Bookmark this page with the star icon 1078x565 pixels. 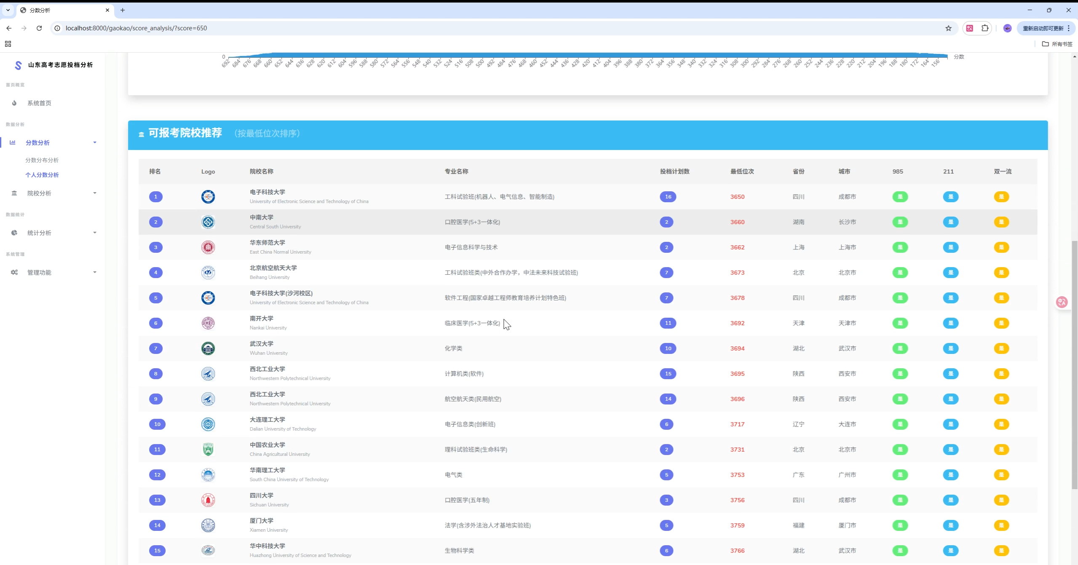[x=949, y=28]
